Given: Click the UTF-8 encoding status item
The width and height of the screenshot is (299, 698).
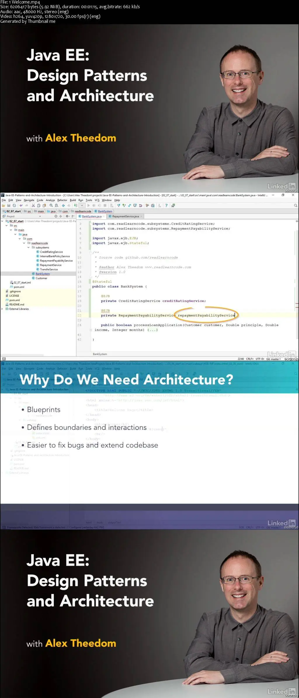Looking at the screenshot, I should (x=260, y=359).
